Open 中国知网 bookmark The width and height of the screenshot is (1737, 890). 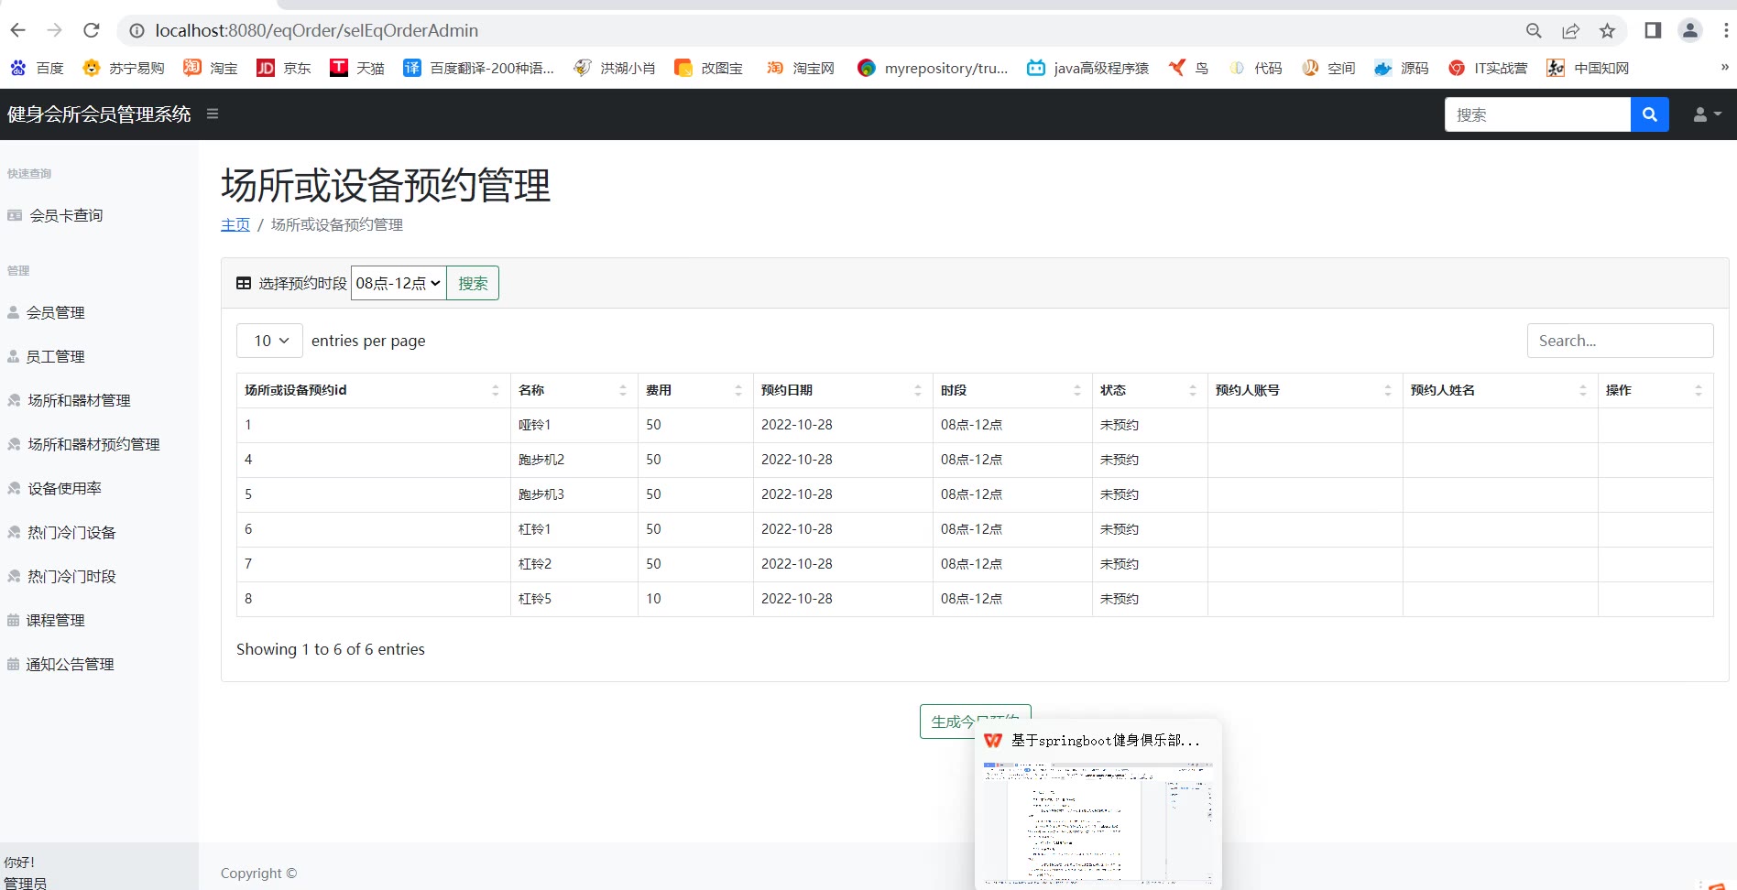[x=1588, y=68]
